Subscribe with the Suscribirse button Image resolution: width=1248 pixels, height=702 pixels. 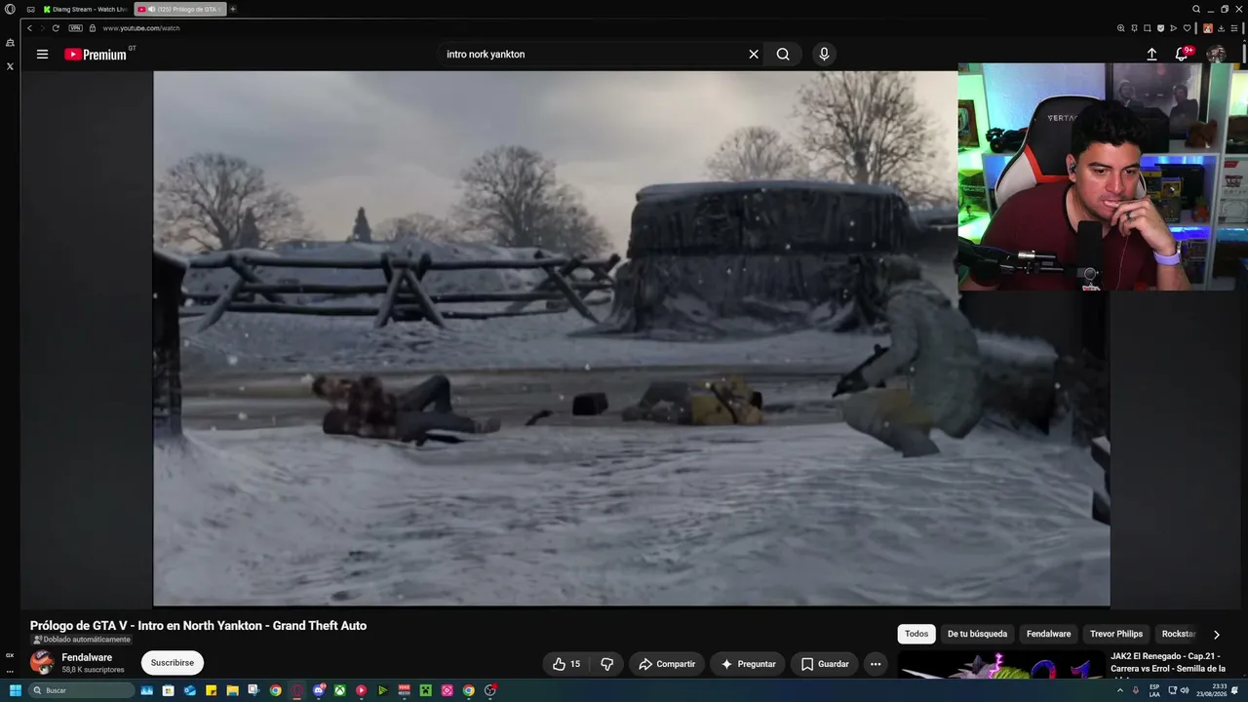173,663
